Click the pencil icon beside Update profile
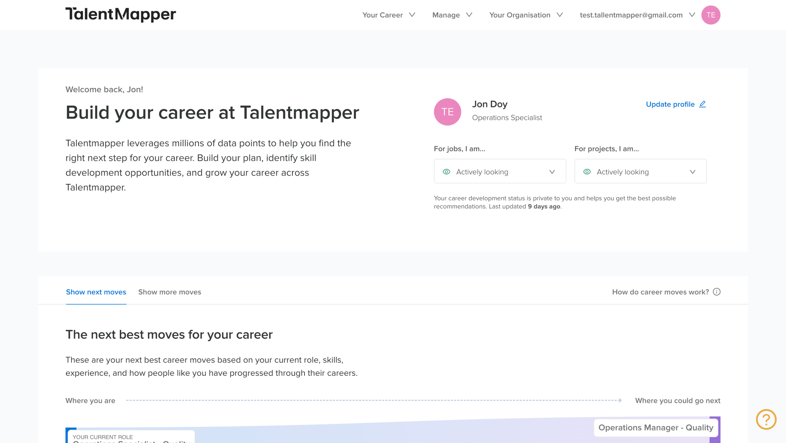Screen dimensions: 786x443 (x=702, y=104)
